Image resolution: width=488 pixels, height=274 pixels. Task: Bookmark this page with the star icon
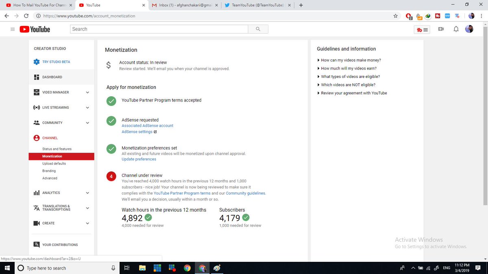pyautogui.click(x=395, y=16)
